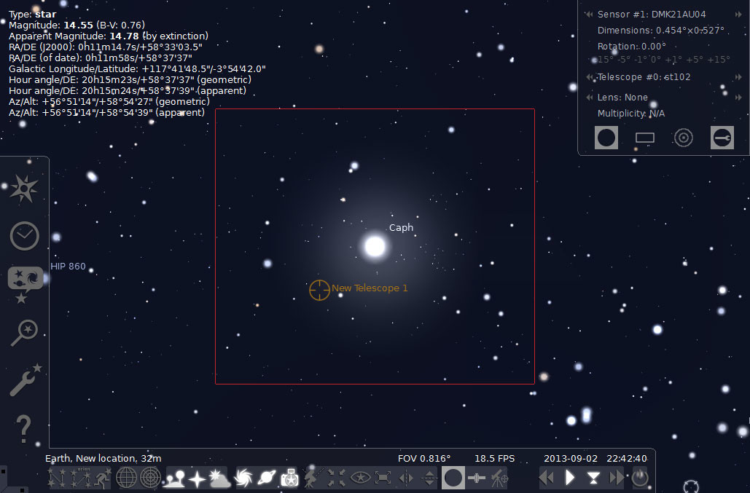Click the New Telescope 1 marker
750x493 pixels.
click(319, 289)
